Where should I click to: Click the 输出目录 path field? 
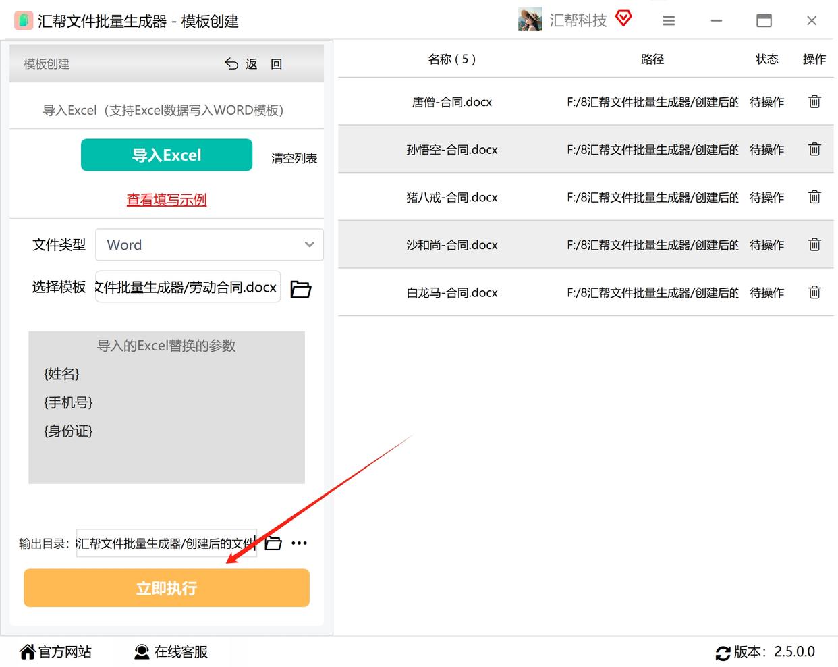(167, 543)
